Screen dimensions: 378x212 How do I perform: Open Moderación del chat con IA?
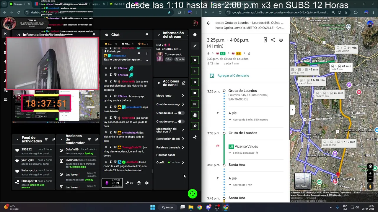pos(170,130)
